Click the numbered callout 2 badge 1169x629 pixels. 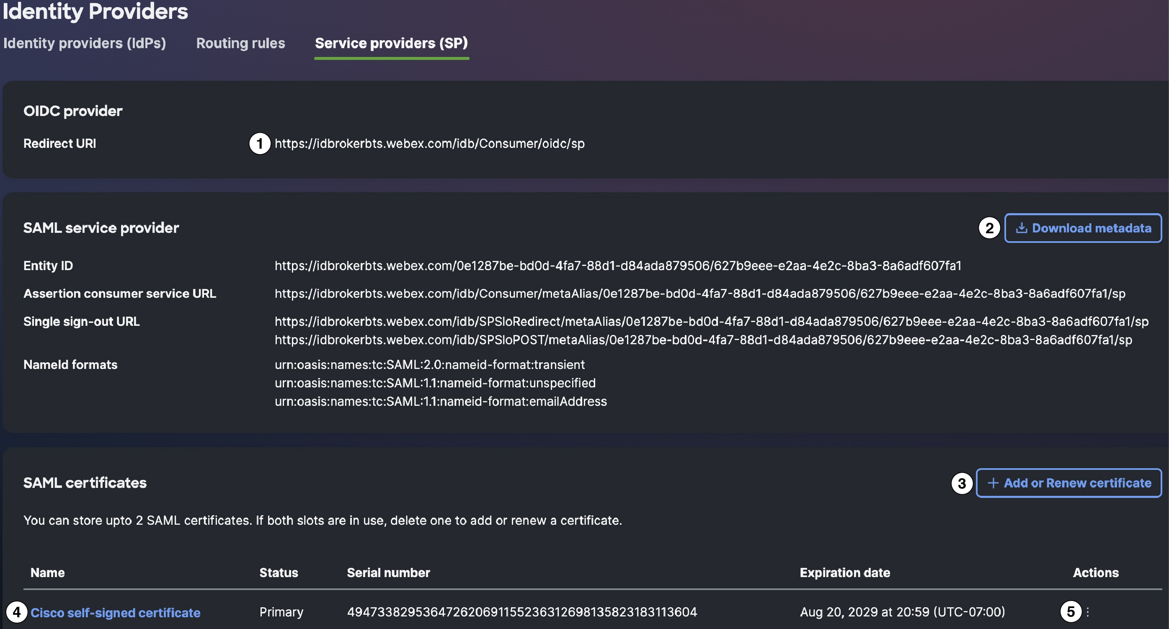click(989, 228)
